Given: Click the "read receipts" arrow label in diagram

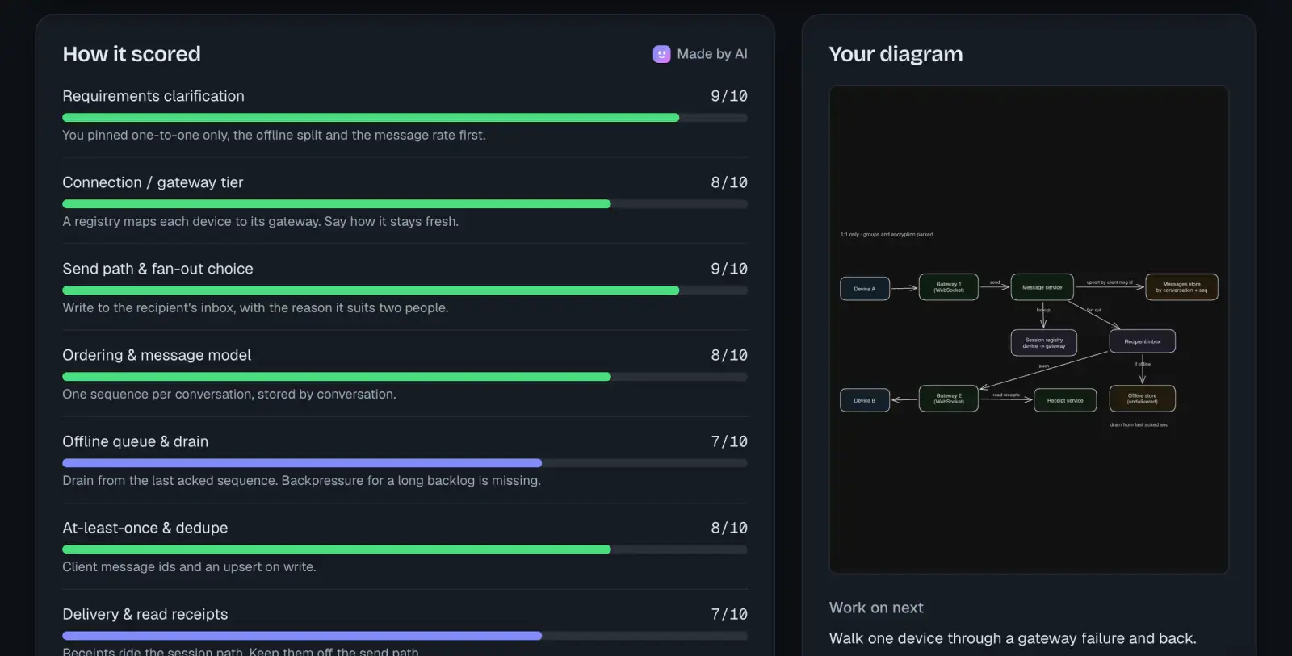Looking at the screenshot, I should coord(1006,395).
